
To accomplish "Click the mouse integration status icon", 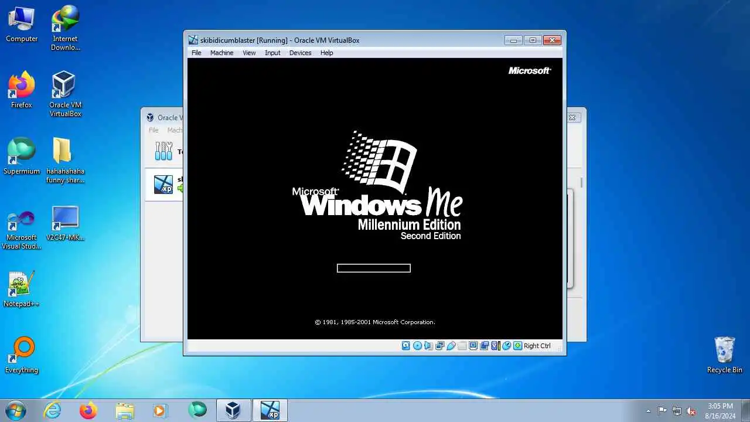I will [506, 346].
